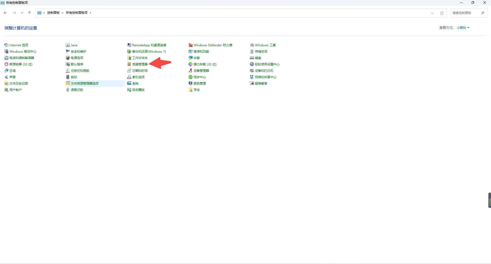Click the 调整计算机的设置 heading
This screenshot has width=491, height=264.
pos(21,28)
